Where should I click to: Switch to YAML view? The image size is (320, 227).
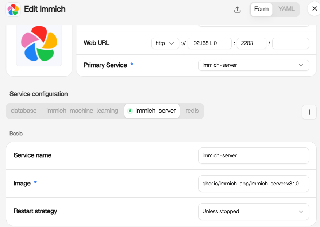[x=286, y=9]
